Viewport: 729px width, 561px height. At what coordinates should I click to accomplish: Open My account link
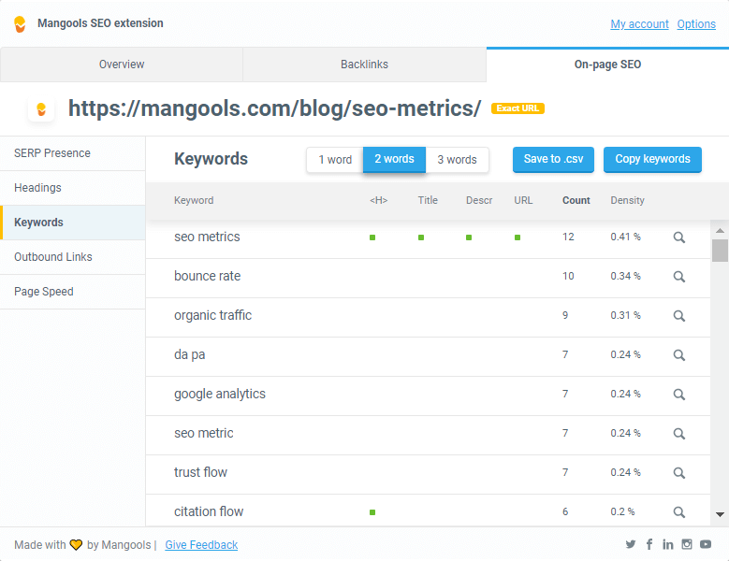point(639,24)
